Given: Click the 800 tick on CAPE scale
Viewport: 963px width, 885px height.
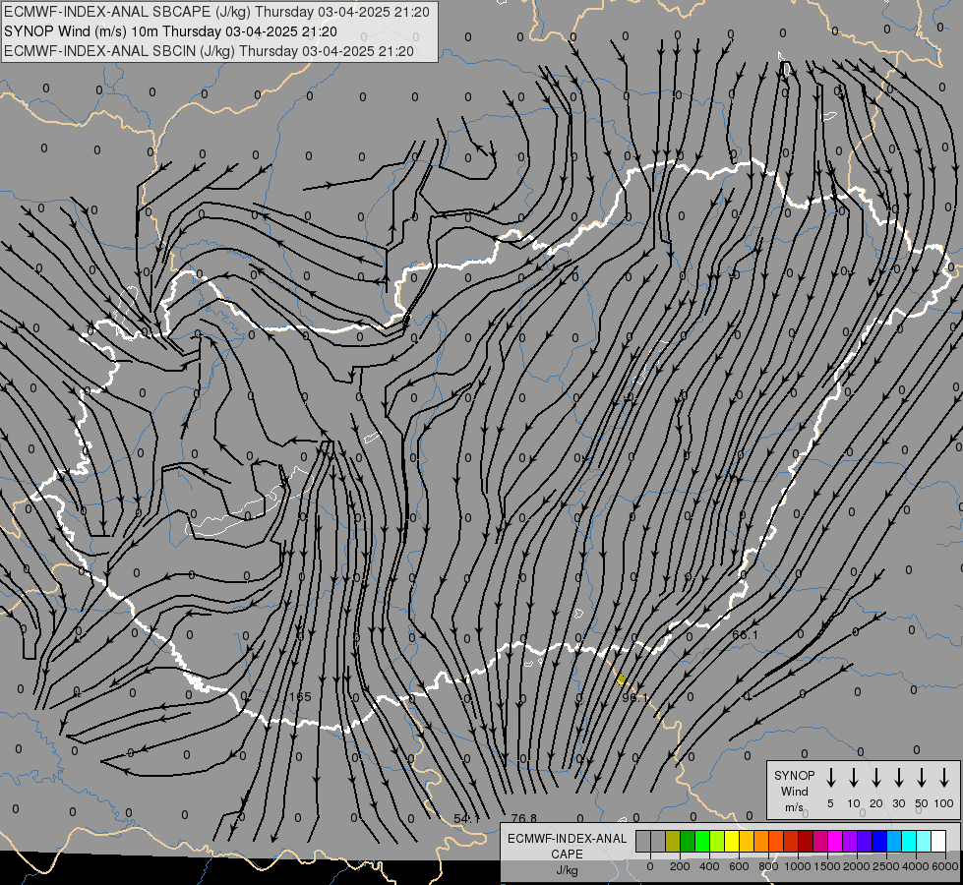Looking at the screenshot, I should (768, 866).
